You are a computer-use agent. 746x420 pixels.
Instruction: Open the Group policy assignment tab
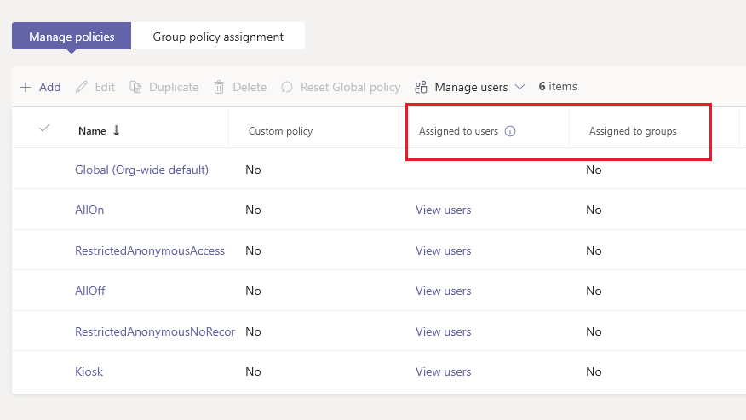coord(218,37)
